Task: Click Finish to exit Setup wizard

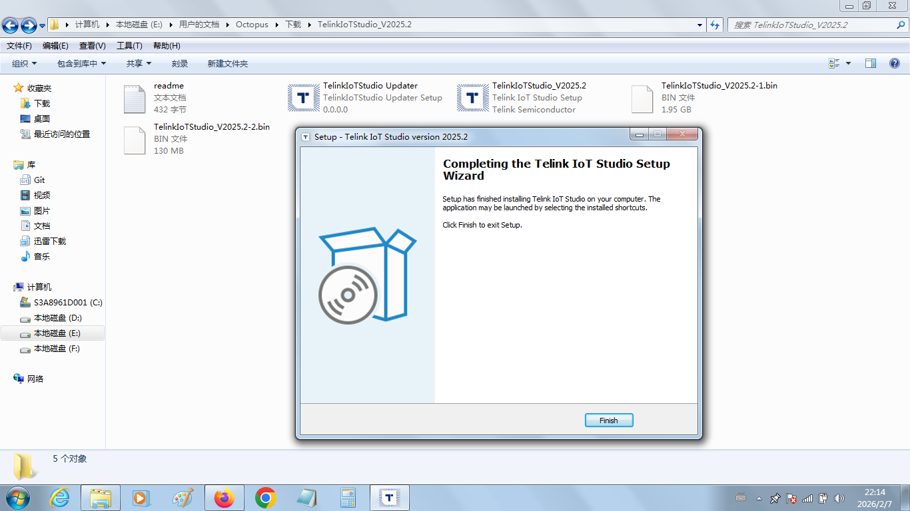Action: point(608,421)
